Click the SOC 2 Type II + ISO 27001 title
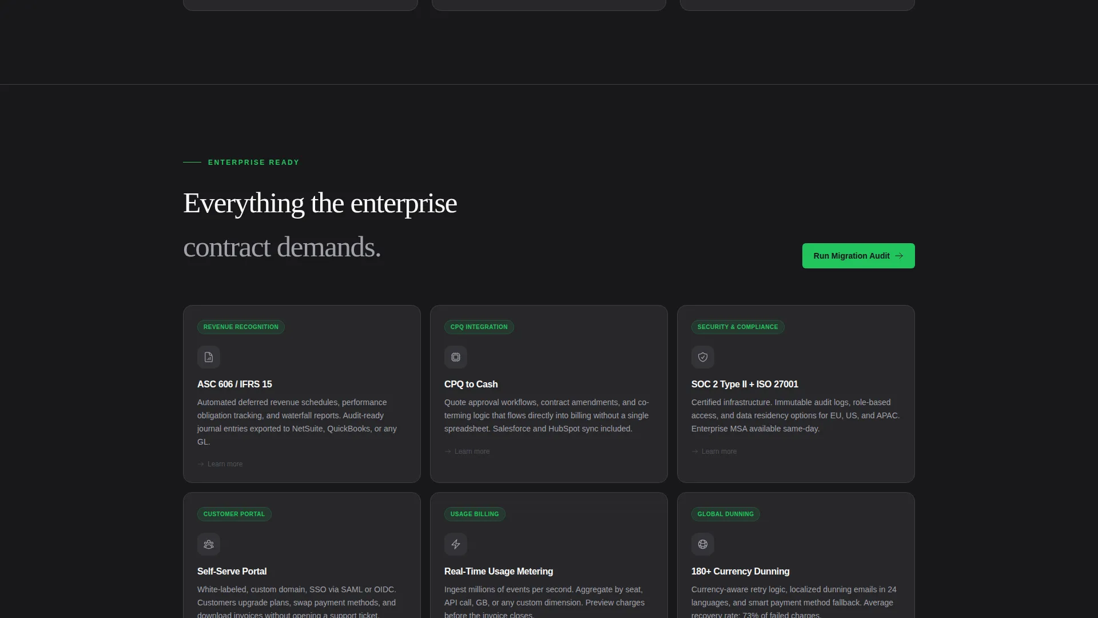 [x=745, y=384]
